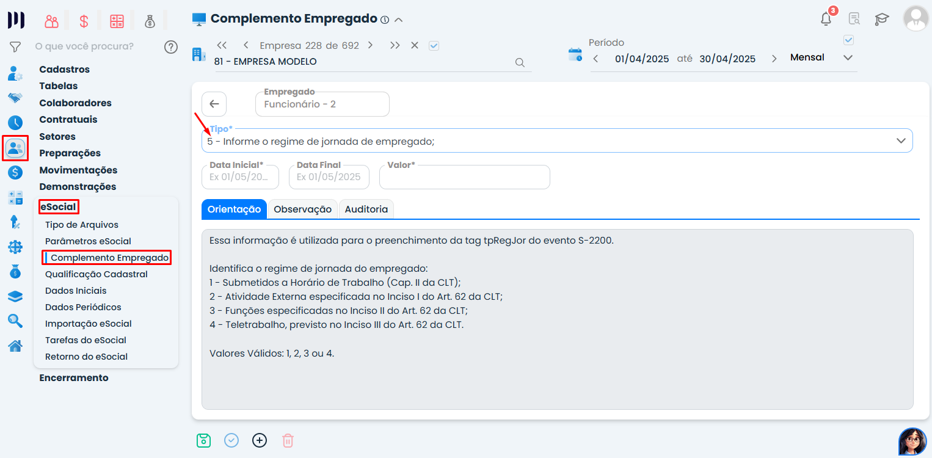Jump to last company double arrow

[395, 45]
